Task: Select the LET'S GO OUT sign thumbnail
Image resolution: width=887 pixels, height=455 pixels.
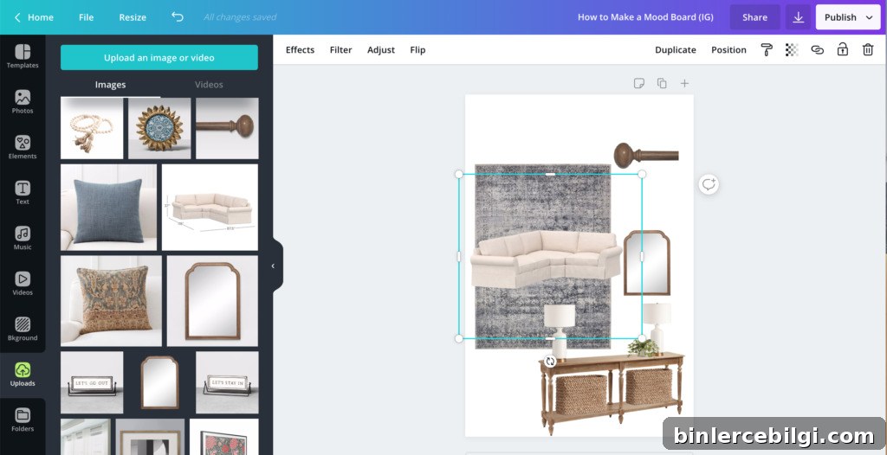Action: pyautogui.click(x=92, y=382)
